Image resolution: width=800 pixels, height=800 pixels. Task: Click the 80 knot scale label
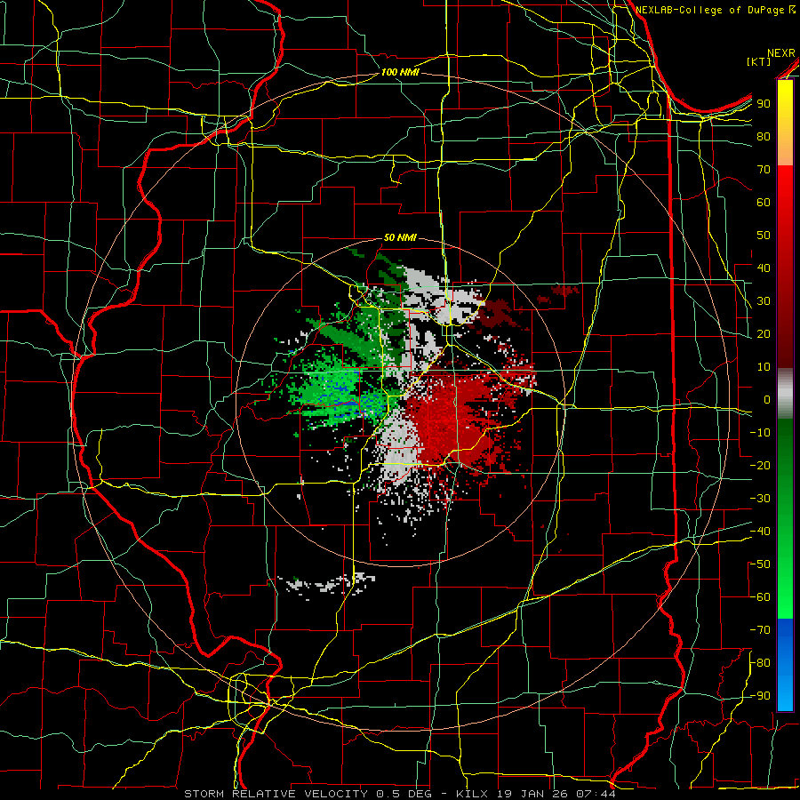pyautogui.click(x=764, y=136)
